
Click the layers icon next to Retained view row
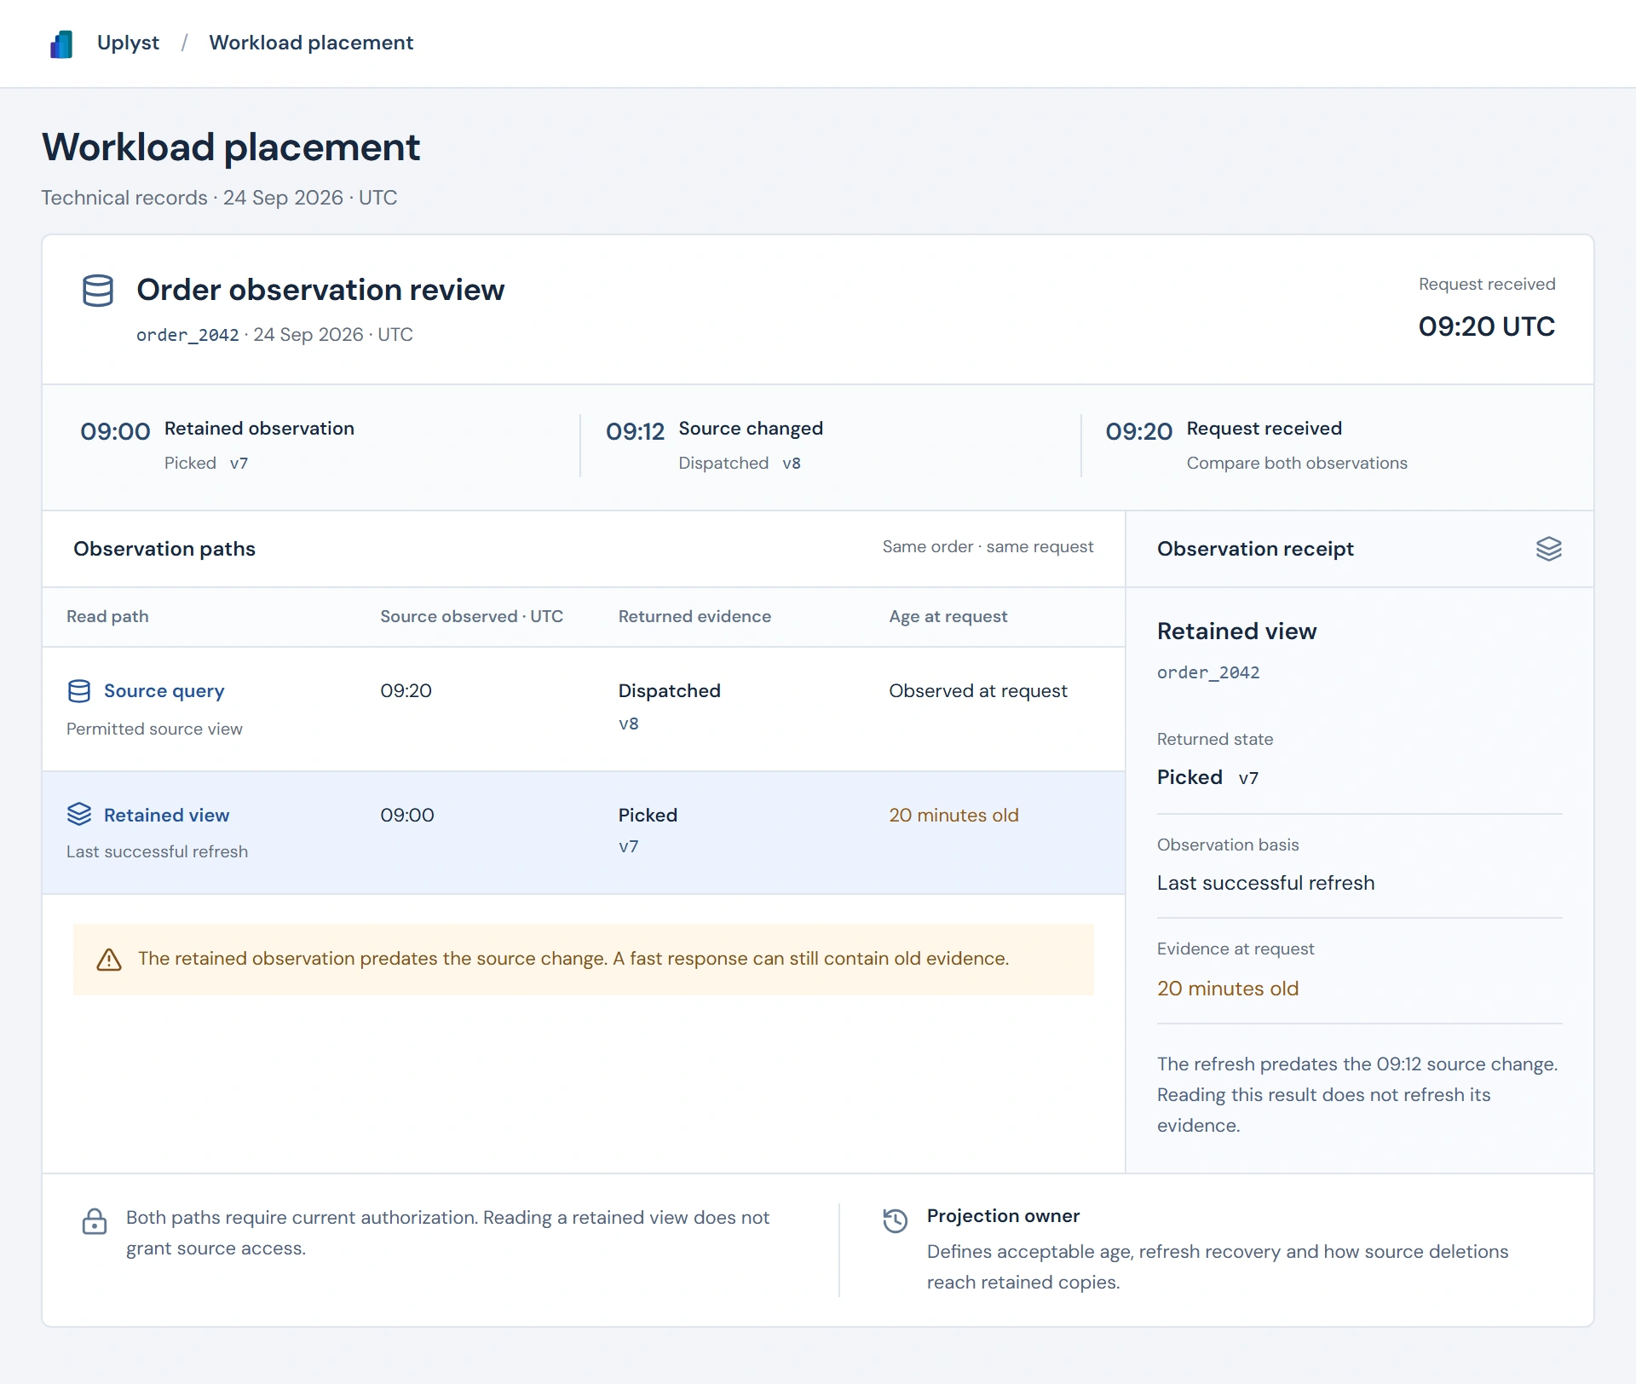pyautogui.click(x=79, y=815)
